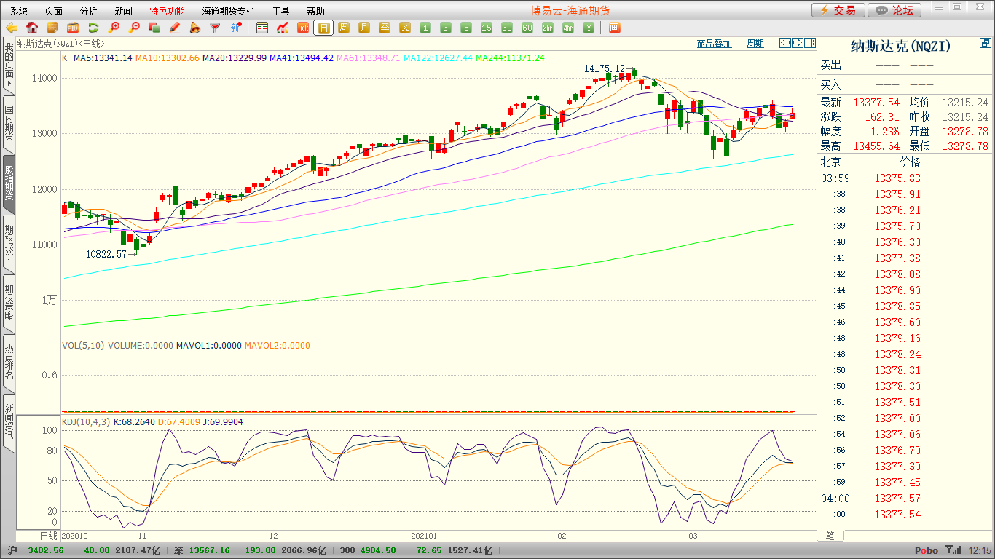This screenshot has height=559, width=995.
Task: Click the 沪 3402.56 index in status bar
Action: (x=36, y=550)
